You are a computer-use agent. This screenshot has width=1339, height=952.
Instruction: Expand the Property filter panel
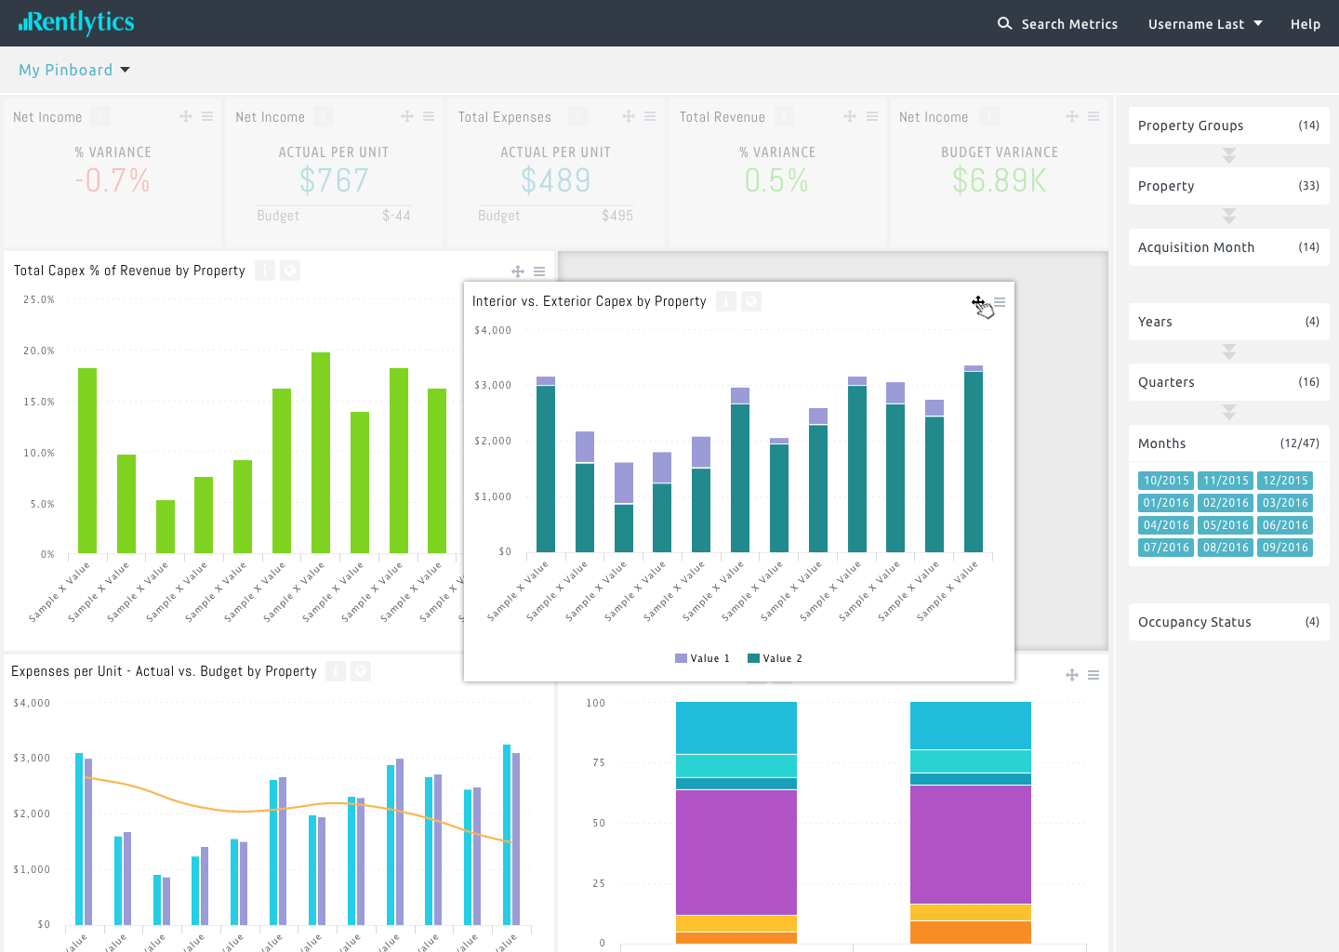[x=1228, y=186]
